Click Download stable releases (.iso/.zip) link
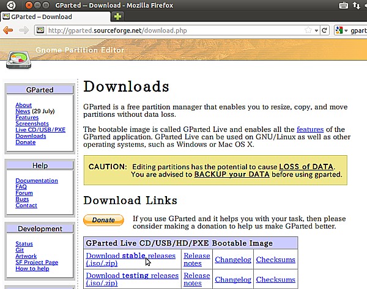Image resolution: width=367 pixels, height=289 pixels. 131,259
